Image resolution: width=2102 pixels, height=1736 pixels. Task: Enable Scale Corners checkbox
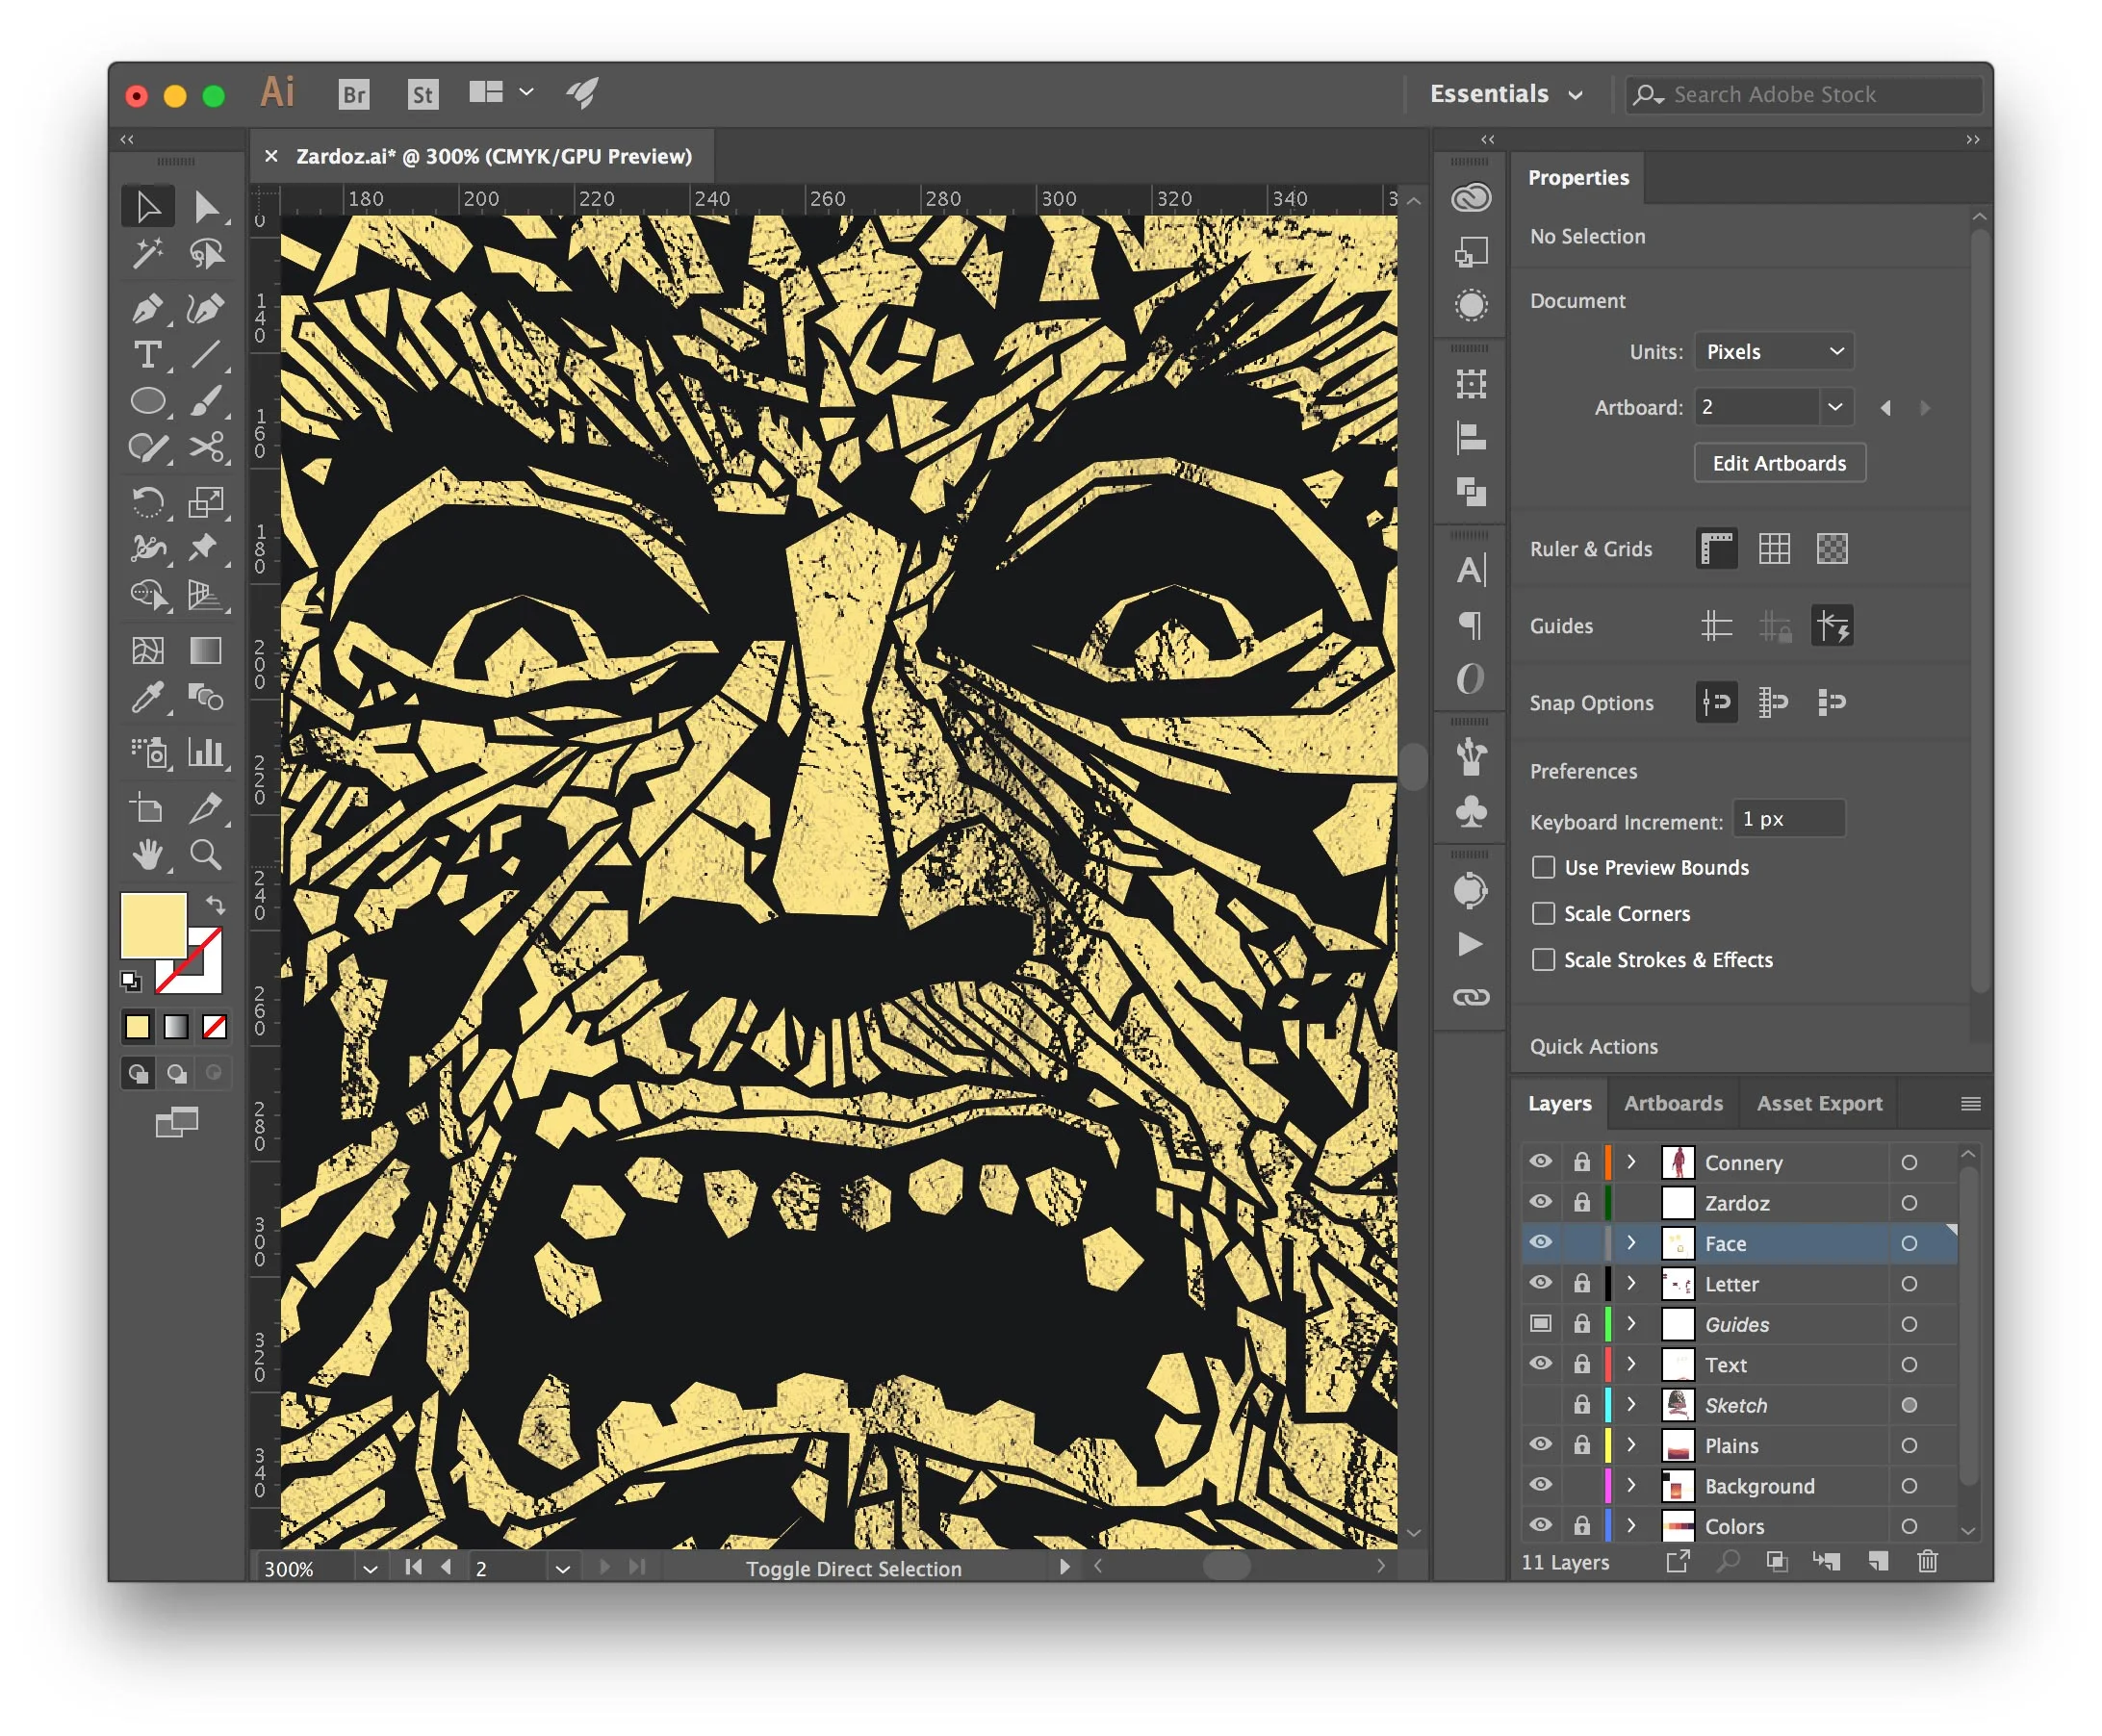click(1543, 913)
